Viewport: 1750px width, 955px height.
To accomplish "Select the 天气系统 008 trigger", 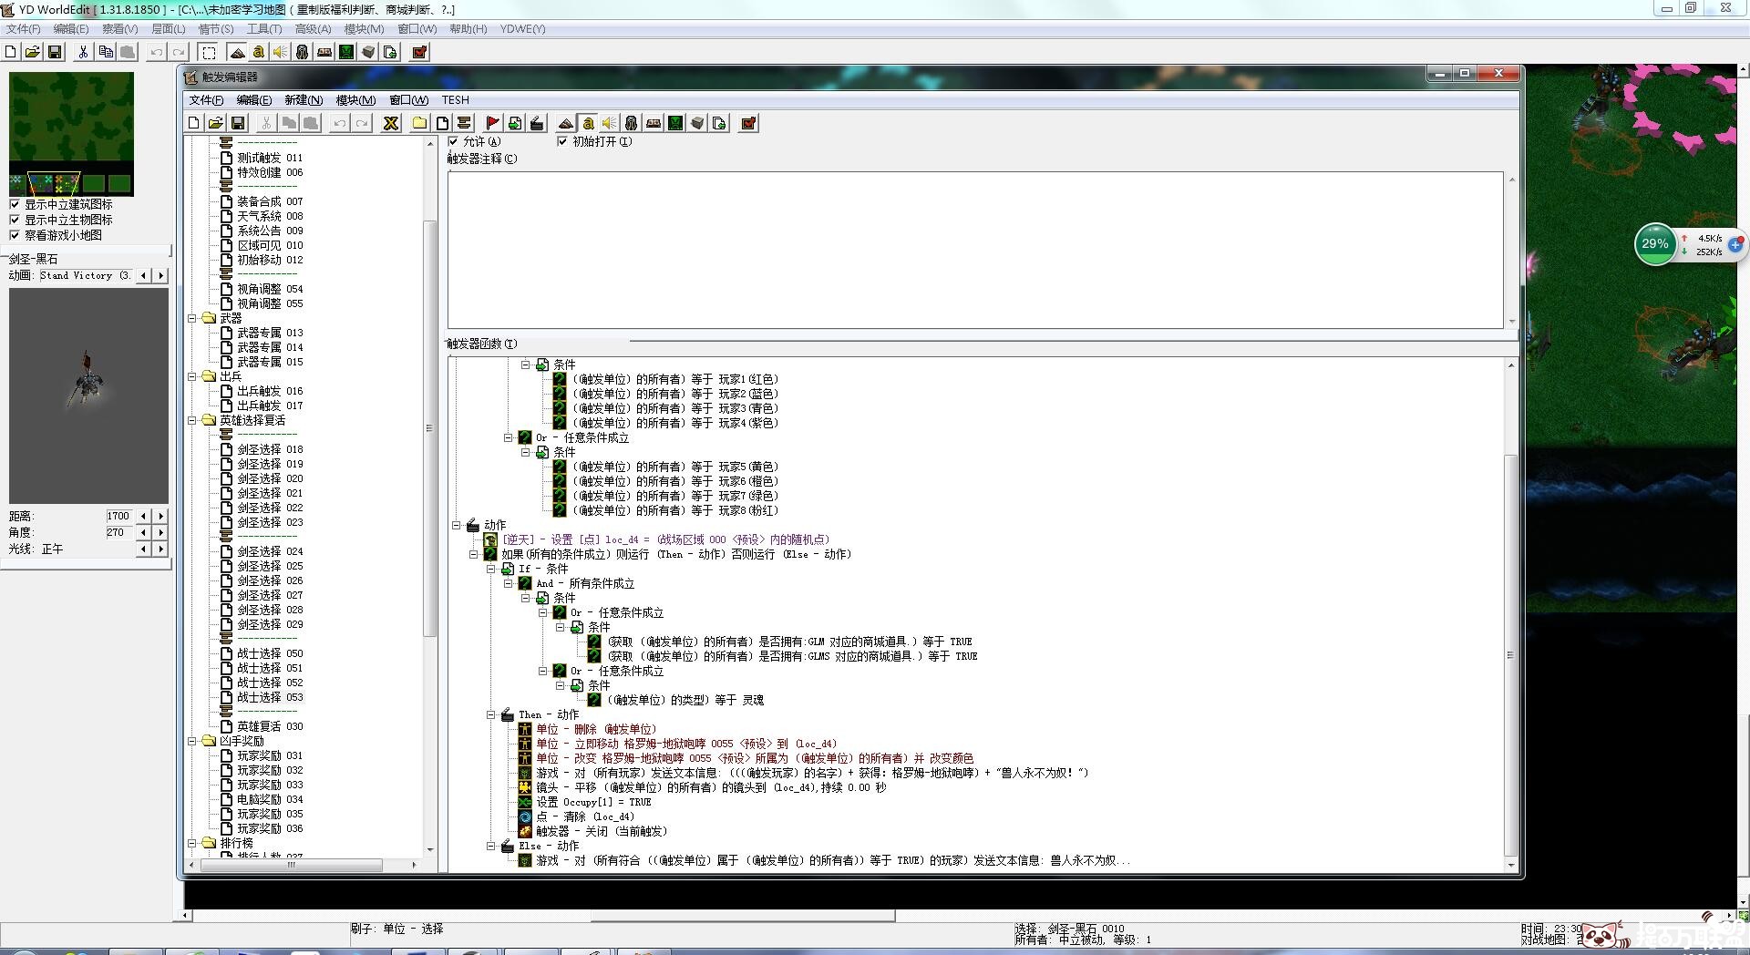I will [269, 216].
